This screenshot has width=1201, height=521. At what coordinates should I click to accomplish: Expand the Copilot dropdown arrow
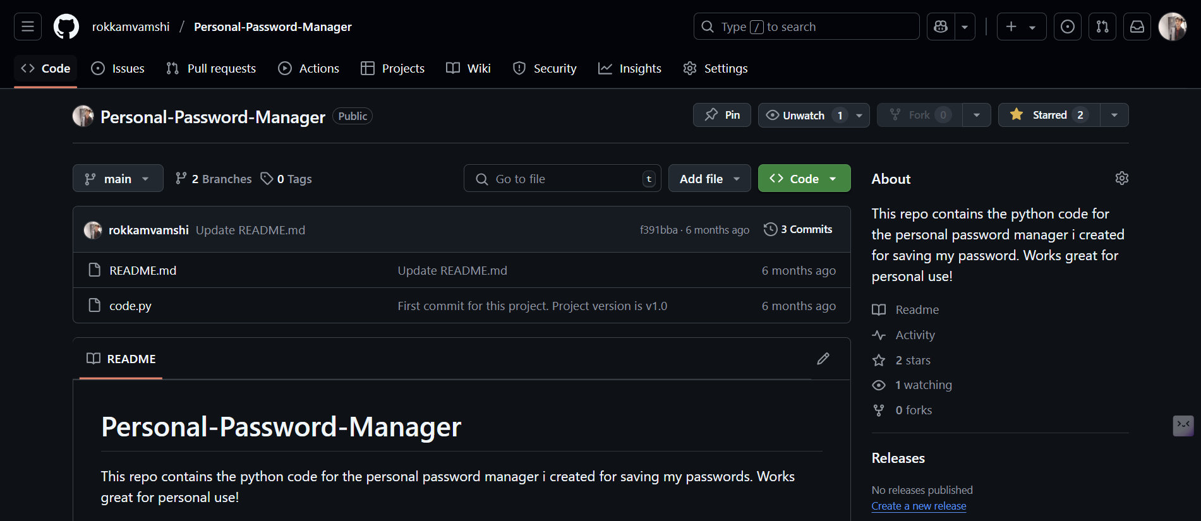tap(965, 27)
